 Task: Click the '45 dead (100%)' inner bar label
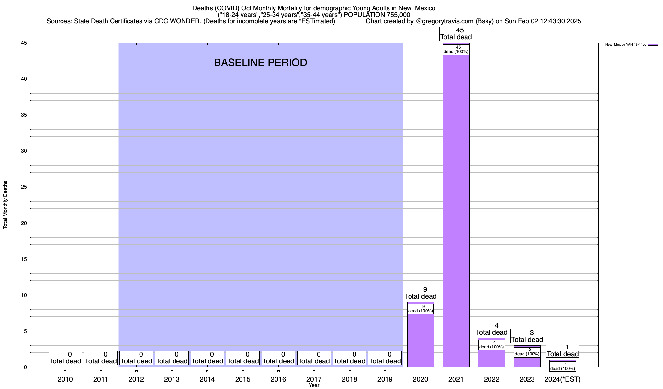coord(456,49)
